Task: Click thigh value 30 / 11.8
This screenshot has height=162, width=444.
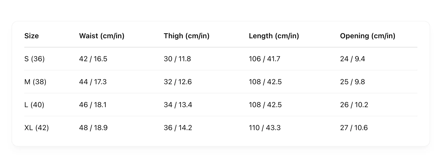Action: point(177,59)
